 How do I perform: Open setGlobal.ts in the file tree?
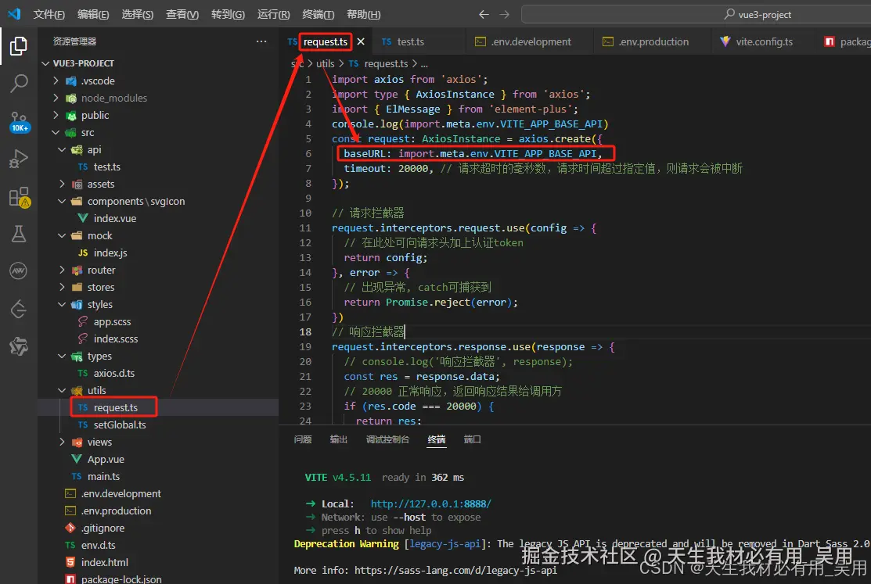[x=119, y=425]
